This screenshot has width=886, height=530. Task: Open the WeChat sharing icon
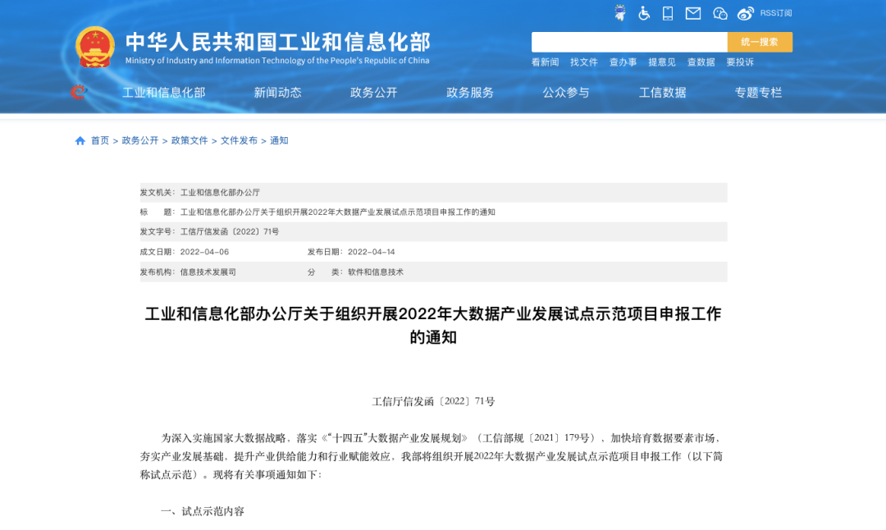719,12
